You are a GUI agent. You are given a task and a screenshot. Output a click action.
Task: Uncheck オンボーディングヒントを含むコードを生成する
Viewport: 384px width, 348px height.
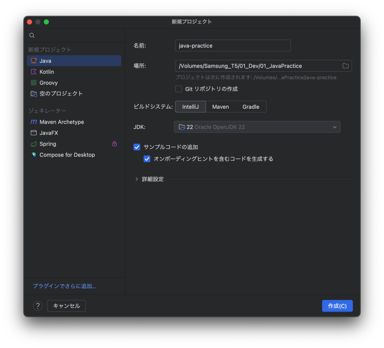(x=147, y=159)
